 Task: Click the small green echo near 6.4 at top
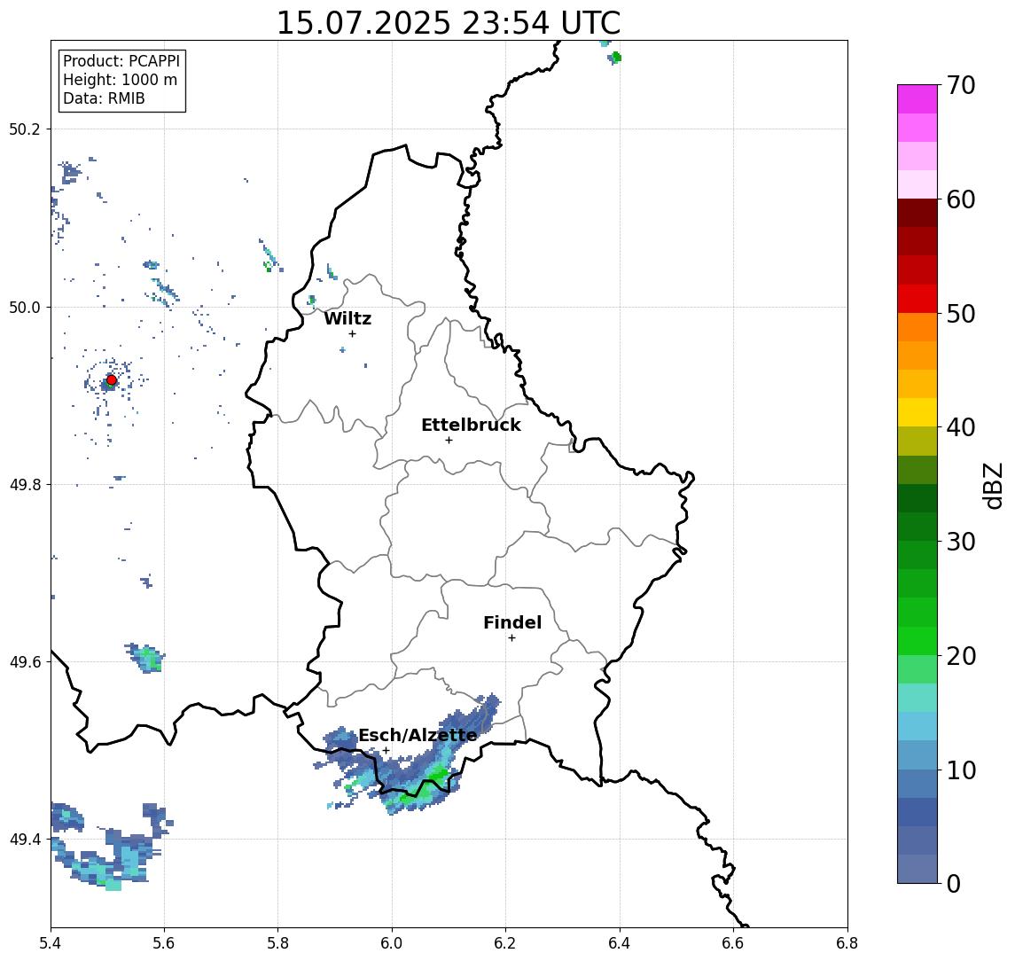pyautogui.click(x=615, y=58)
